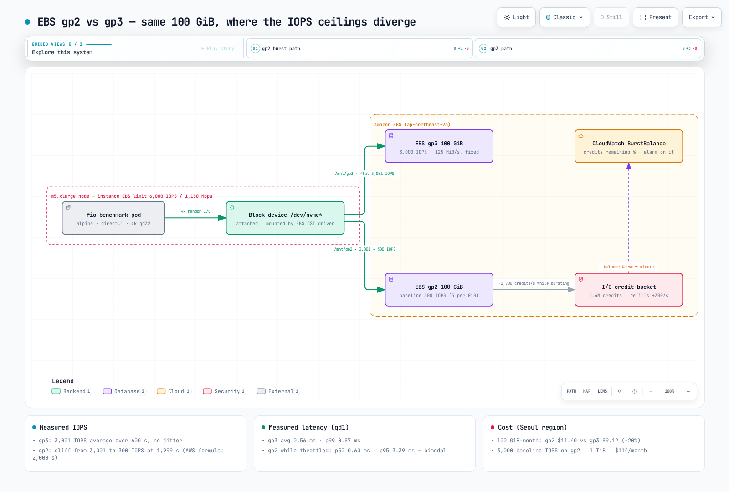Click the '4k random I/O' edge label

coord(196,211)
